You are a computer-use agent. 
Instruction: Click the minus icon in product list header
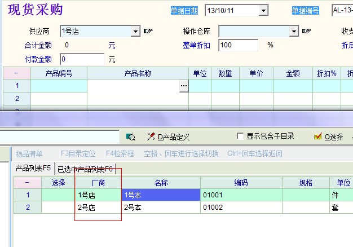[x=27, y=183]
